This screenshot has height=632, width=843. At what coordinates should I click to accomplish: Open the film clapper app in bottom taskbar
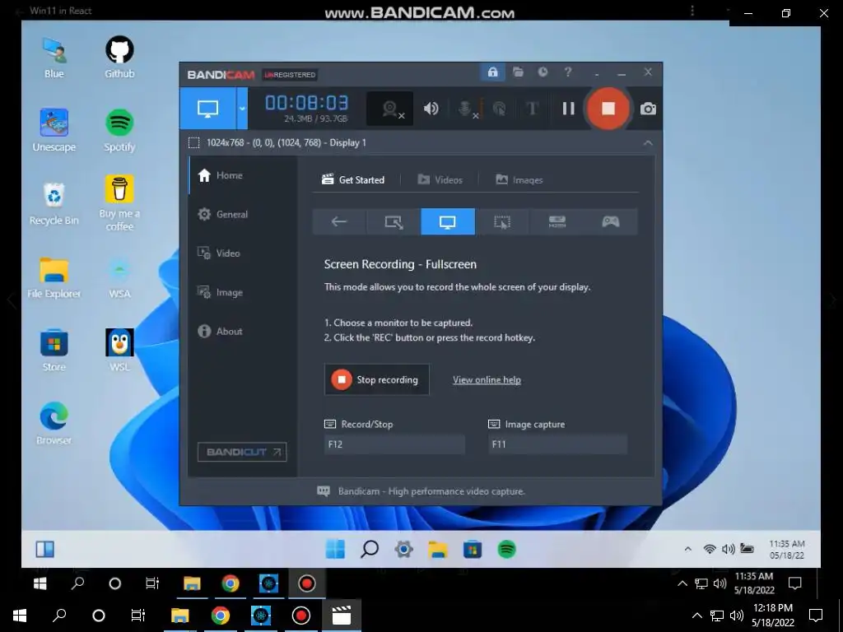(x=342, y=616)
